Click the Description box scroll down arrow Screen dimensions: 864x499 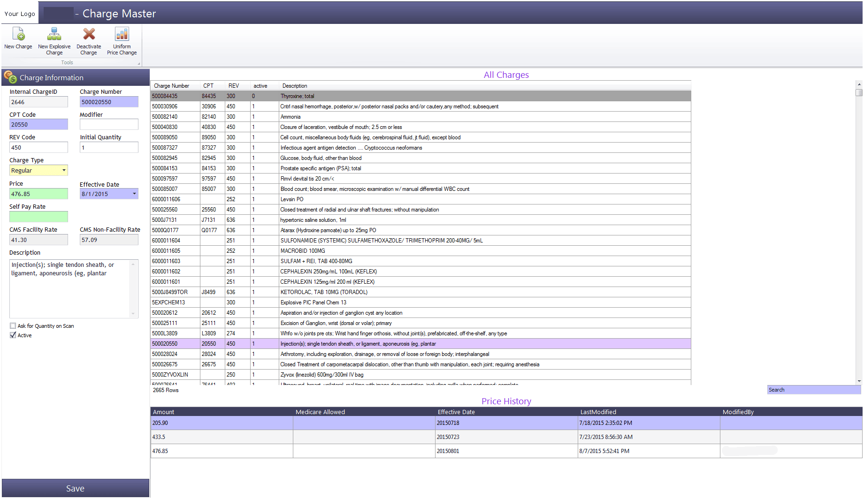click(133, 314)
